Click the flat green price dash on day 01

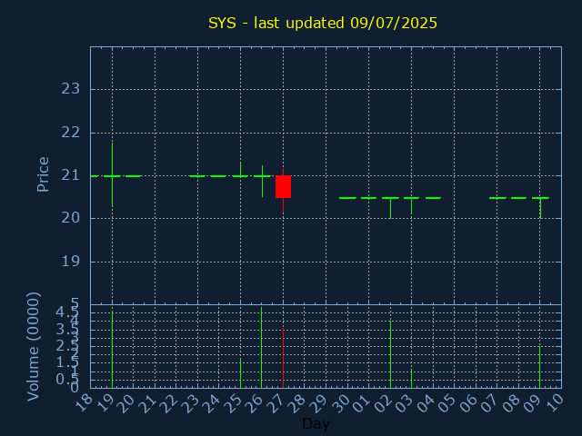368,198
